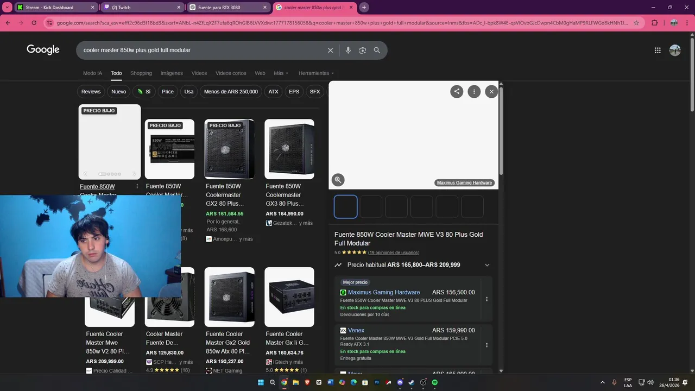Open Maximus Gaming Hardware store offer

384,292
